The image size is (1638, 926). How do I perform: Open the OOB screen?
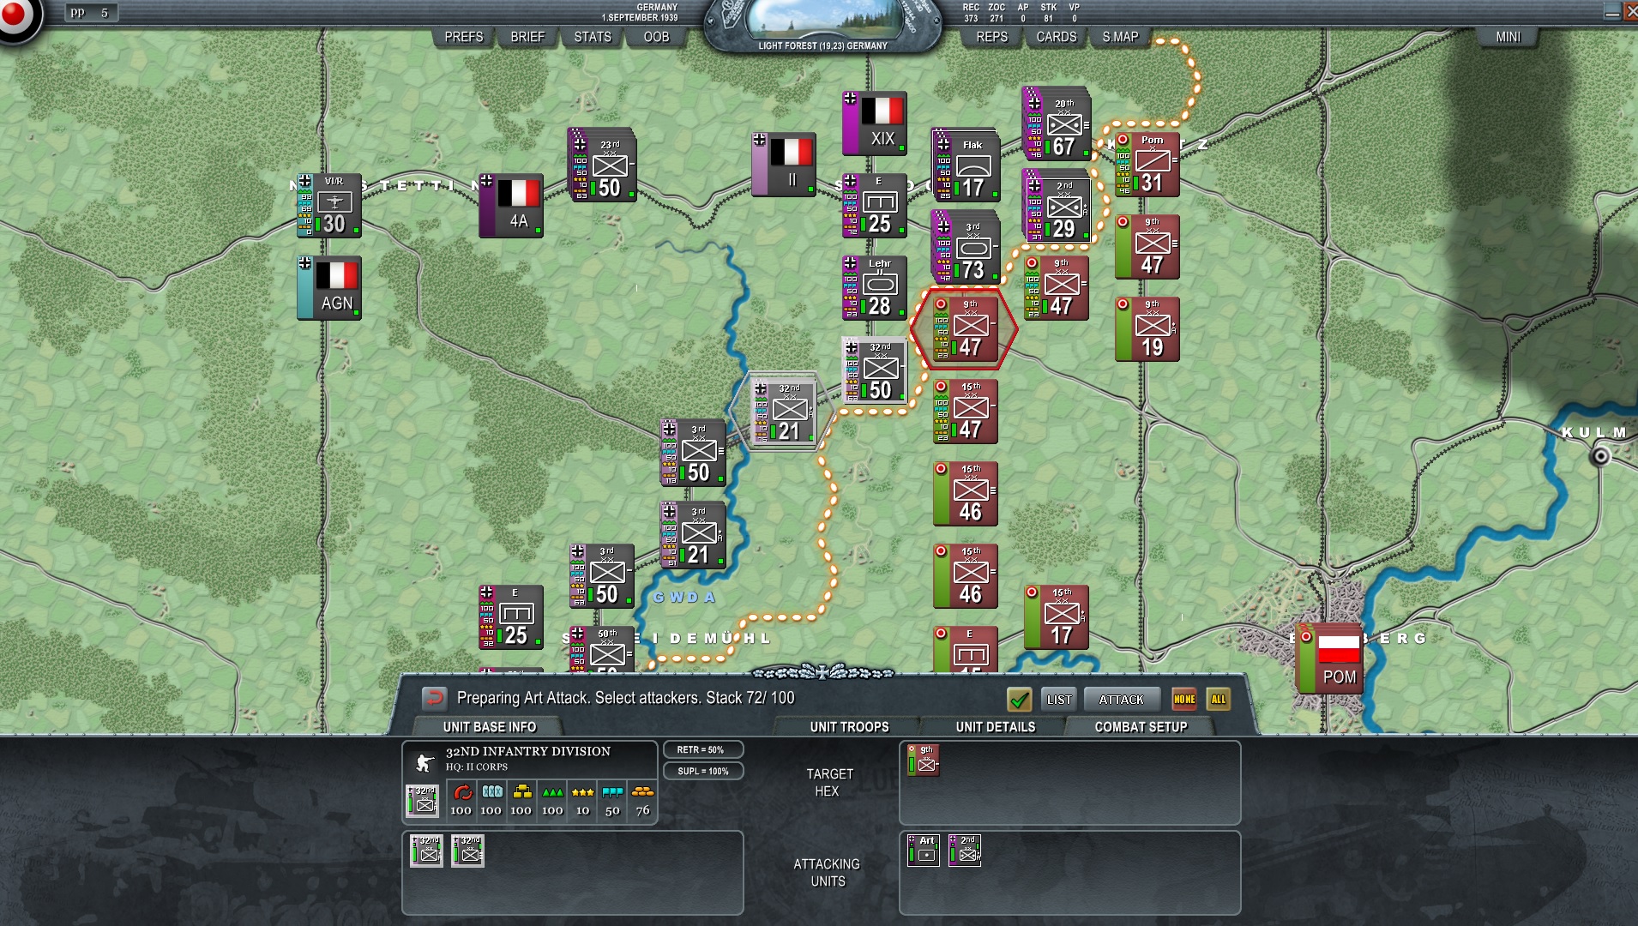[x=654, y=37]
